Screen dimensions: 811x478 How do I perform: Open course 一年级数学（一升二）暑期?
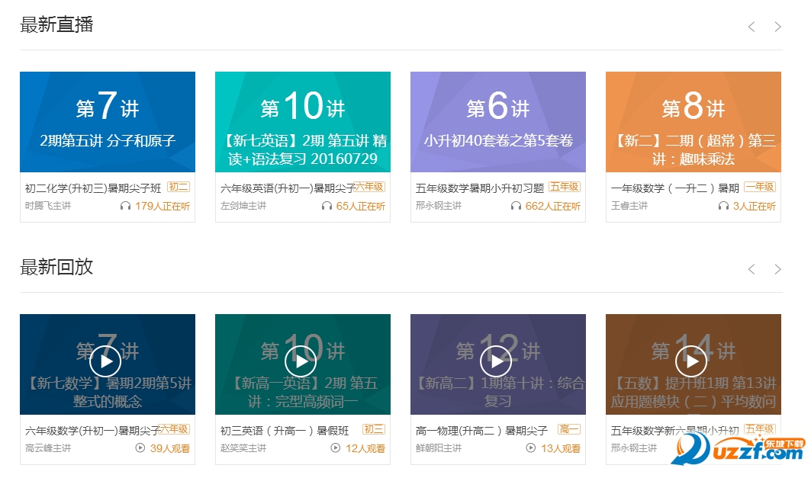pos(675,188)
